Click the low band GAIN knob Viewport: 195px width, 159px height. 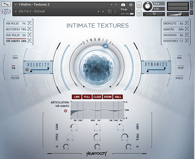coord(74,127)
